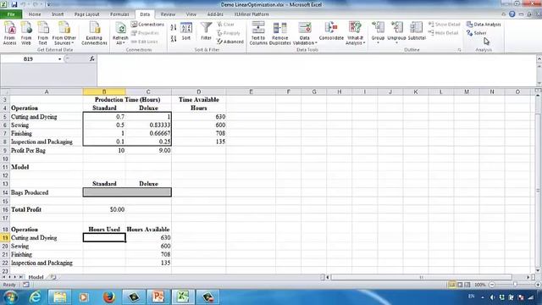The image size is (542, 305).
Task: Select cell with 0.83333
Action: point(149,125)
